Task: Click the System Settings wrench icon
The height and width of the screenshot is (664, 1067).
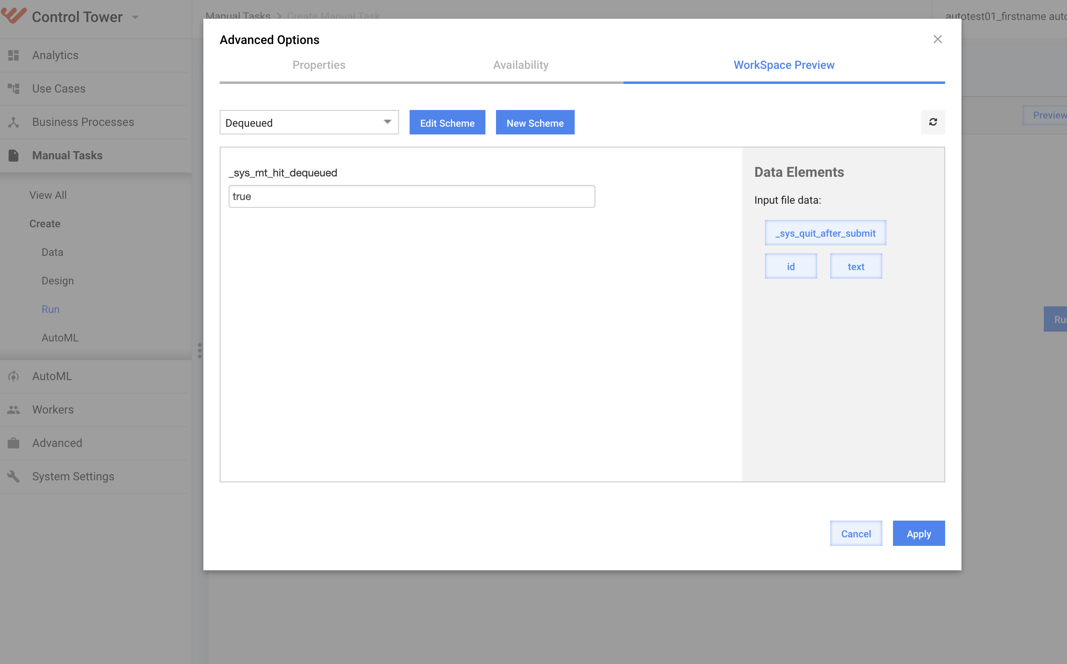Action: [13, 477]
